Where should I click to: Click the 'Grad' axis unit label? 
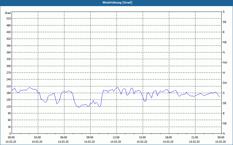click(8, 13)
